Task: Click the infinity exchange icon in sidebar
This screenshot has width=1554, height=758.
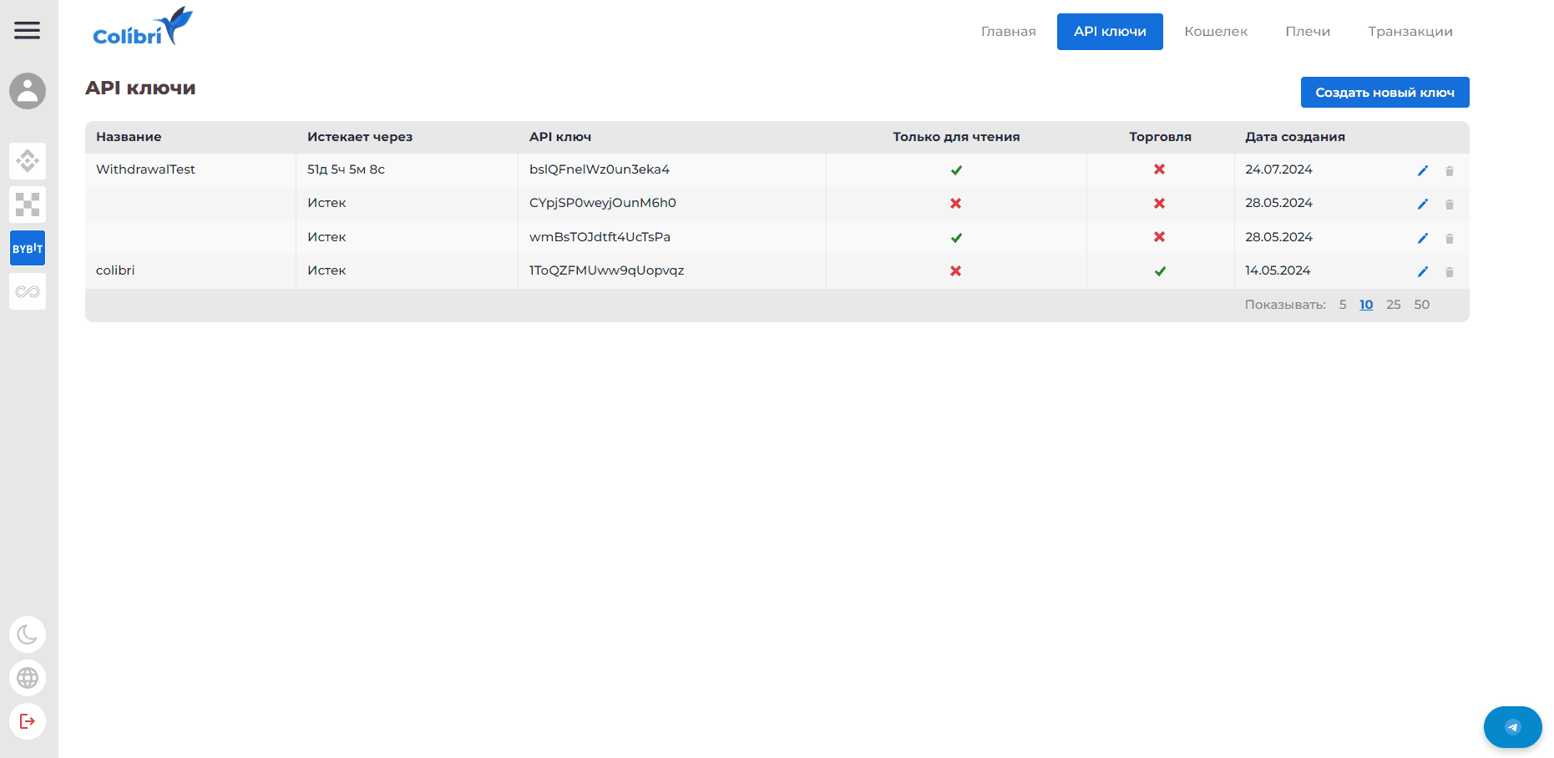Action: [28, 291]
